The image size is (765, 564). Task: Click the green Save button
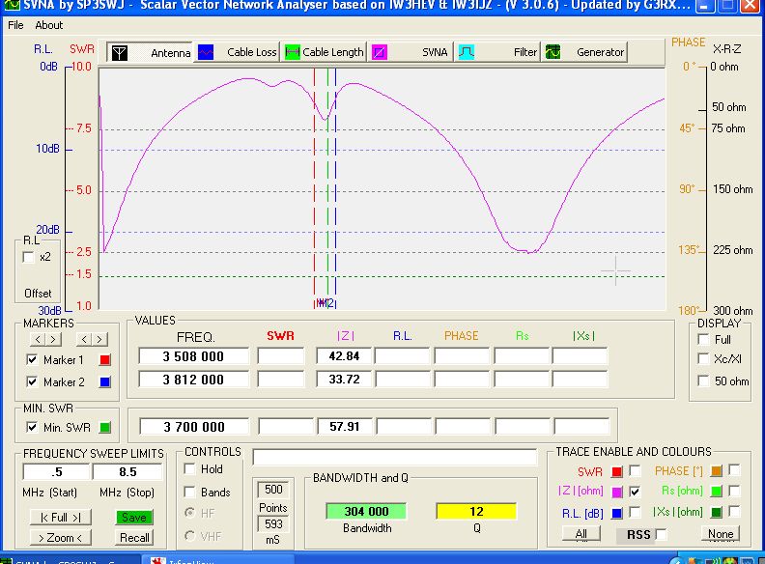point(134,518)
